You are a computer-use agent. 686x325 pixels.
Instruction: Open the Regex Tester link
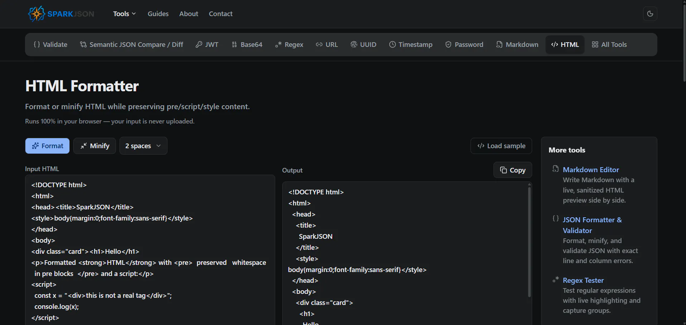pyautogui.click(x=583, y=280)
